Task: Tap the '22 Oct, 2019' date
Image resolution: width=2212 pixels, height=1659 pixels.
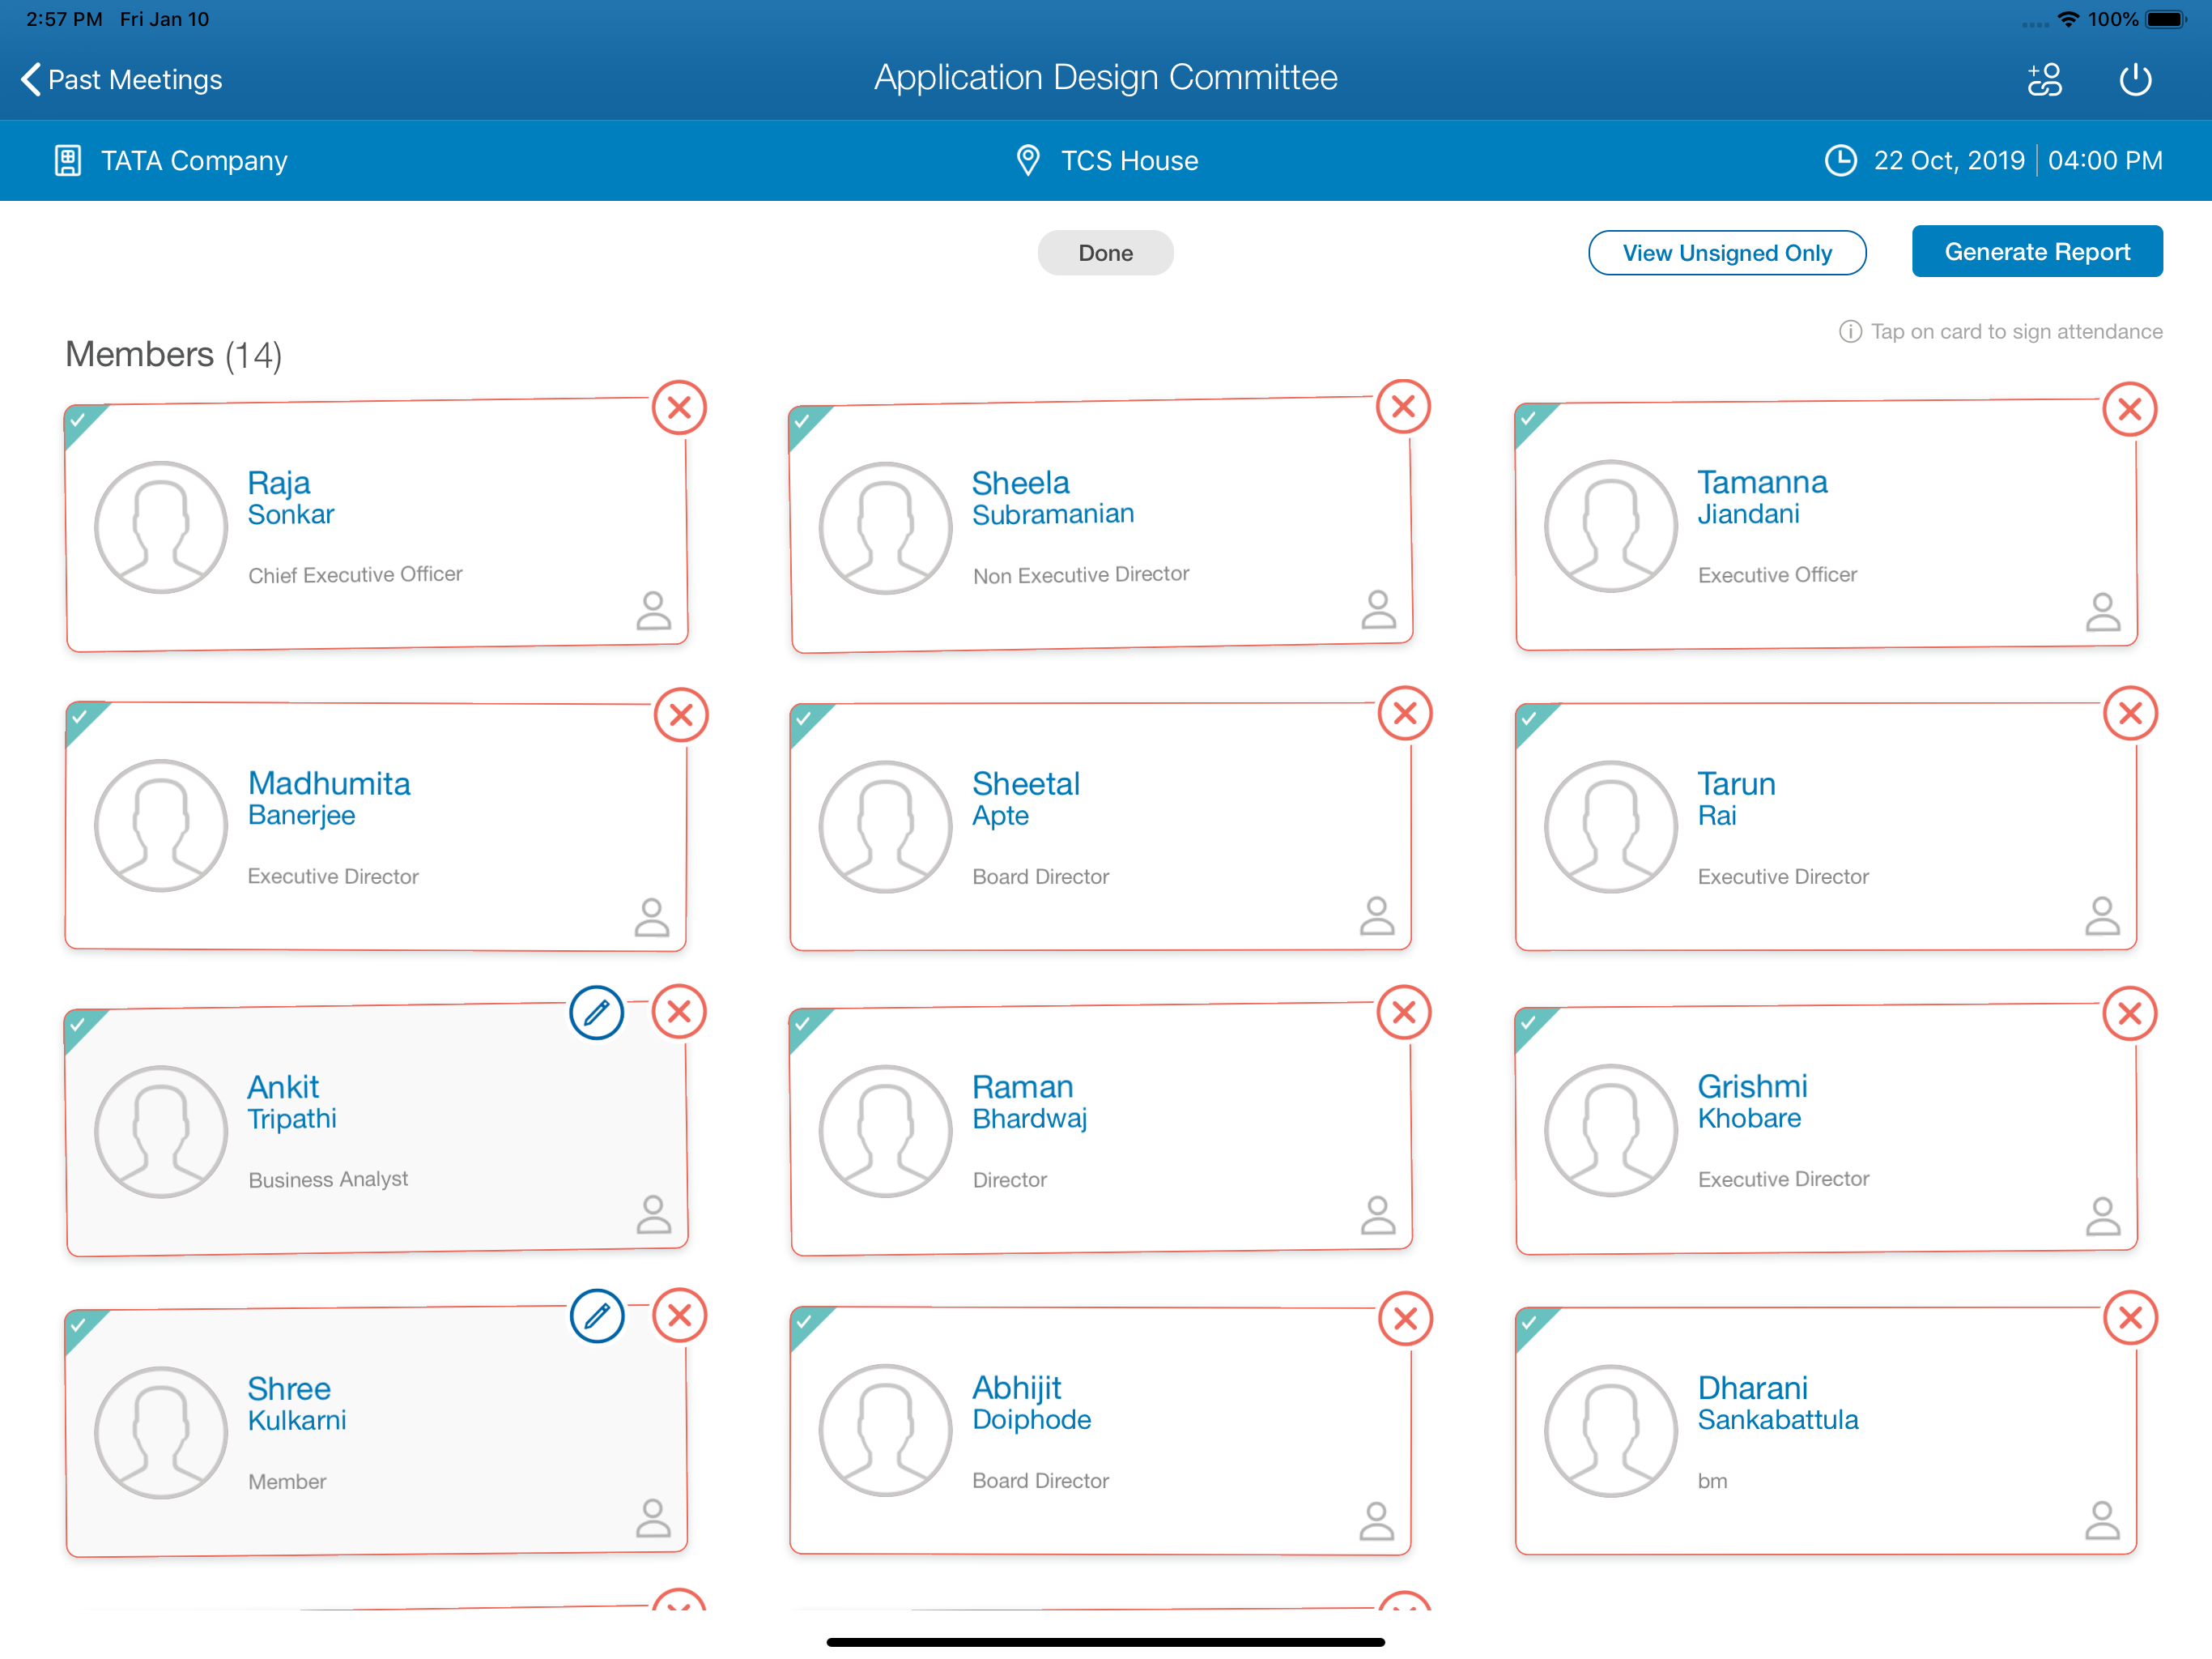Action: point(1948,160)
